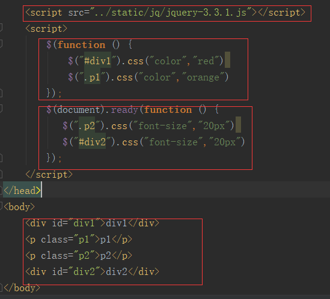Click the <p class="p1"> line
Image resolution: width=330 pixels, height=299 pixels.
(79, 240)
